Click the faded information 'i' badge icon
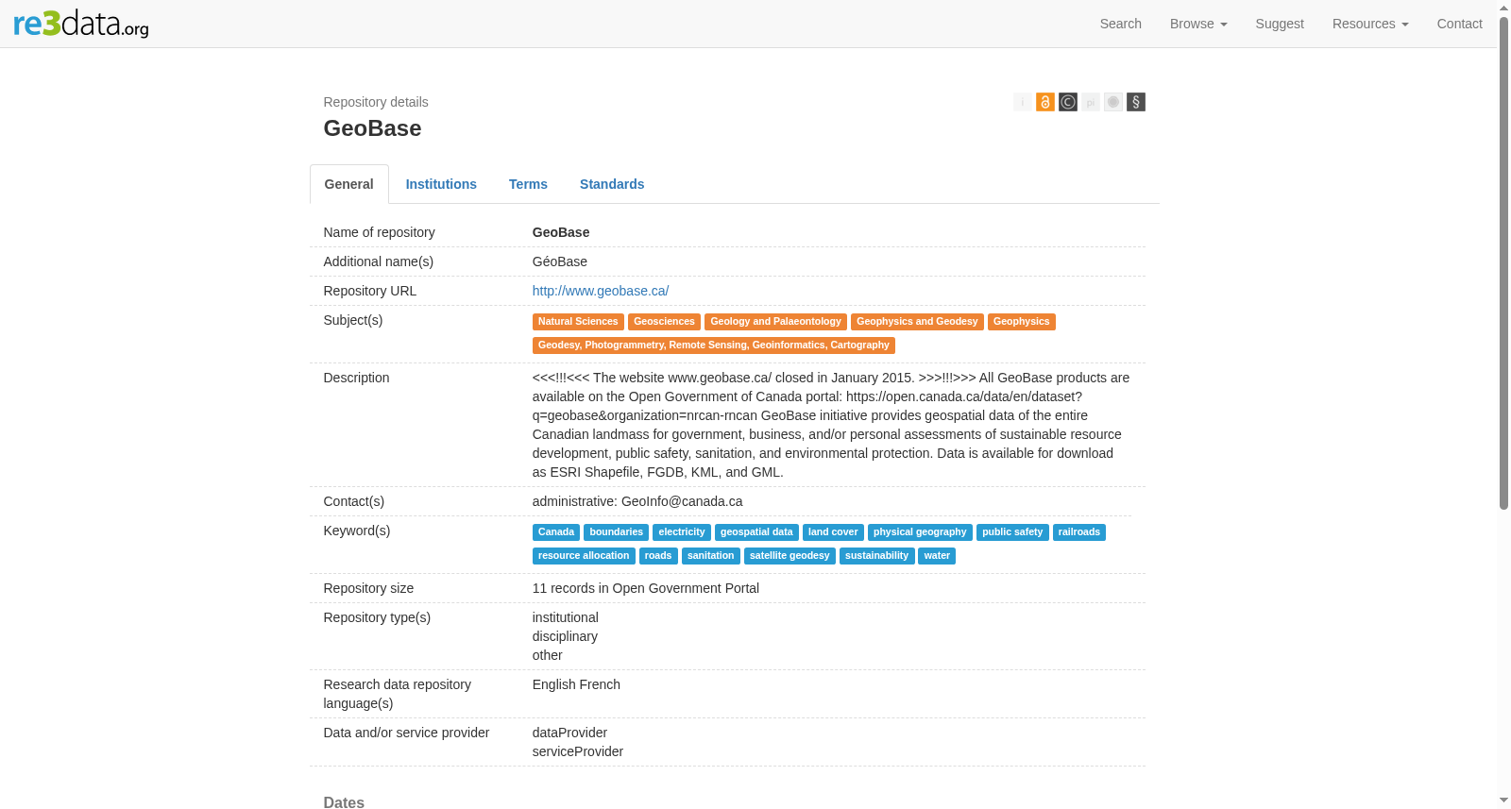 1023,102
